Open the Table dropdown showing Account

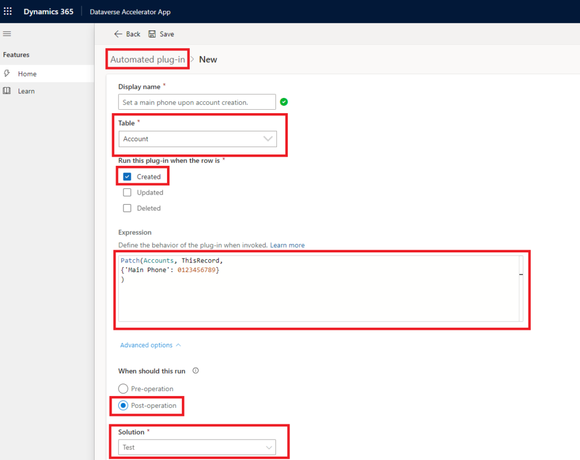click(x=198, y=139)
